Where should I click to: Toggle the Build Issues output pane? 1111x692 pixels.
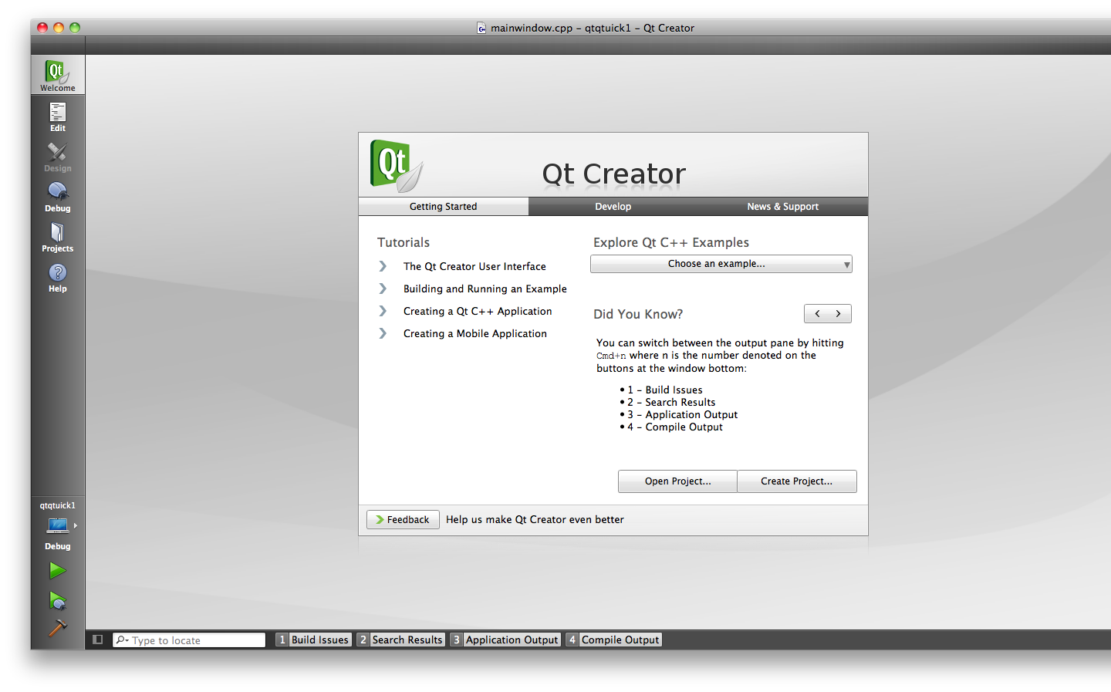point(314,639)
